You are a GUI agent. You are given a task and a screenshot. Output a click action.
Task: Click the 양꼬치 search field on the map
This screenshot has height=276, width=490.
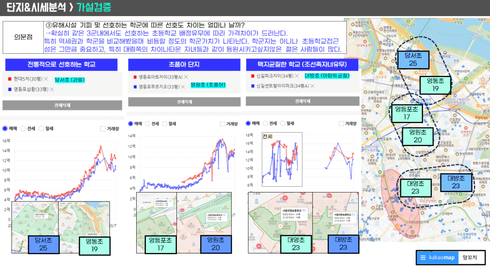point(471,257)
